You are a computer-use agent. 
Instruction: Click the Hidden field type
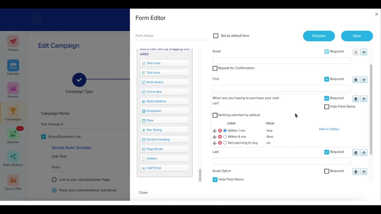165,158
